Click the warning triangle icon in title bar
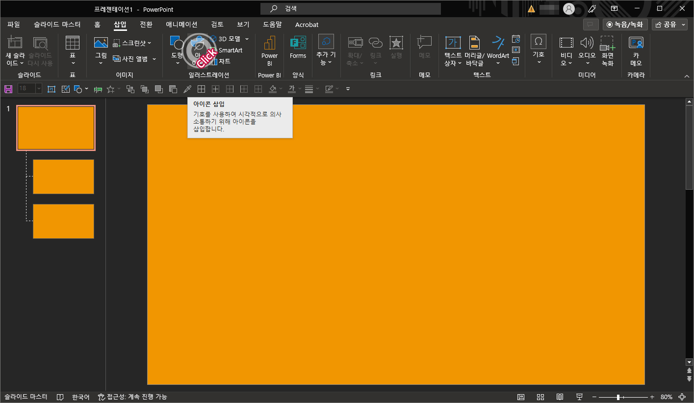694x403 pixels. pos(532,9)
